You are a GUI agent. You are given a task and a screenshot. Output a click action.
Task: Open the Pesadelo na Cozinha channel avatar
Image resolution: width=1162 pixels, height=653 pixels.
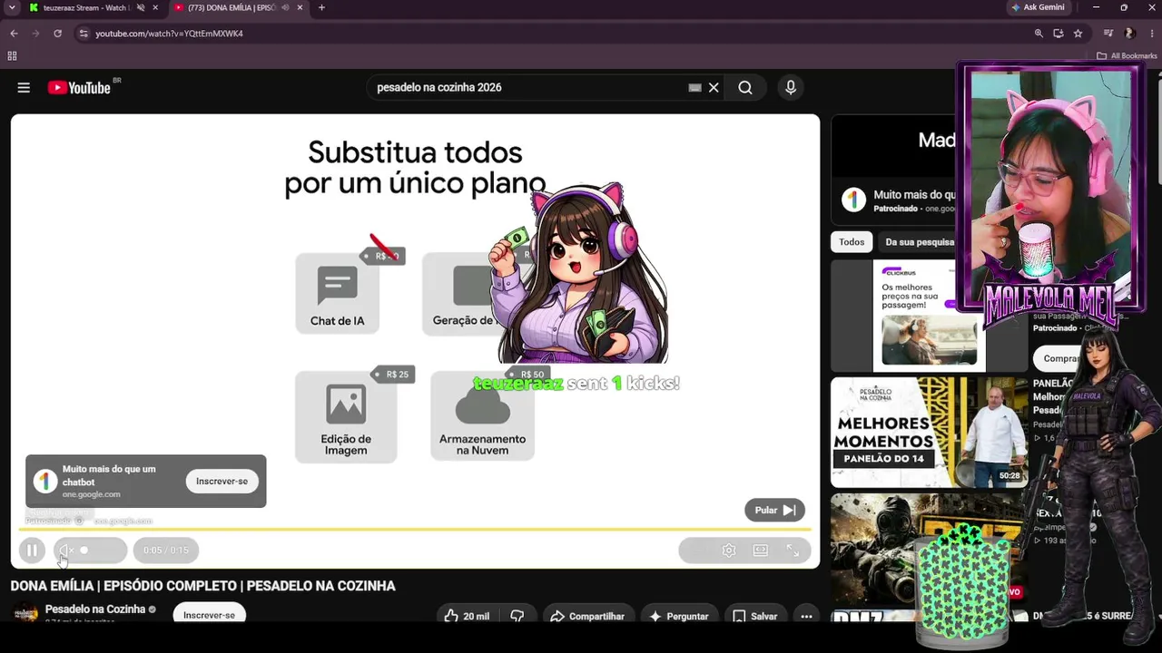point(25,613)
